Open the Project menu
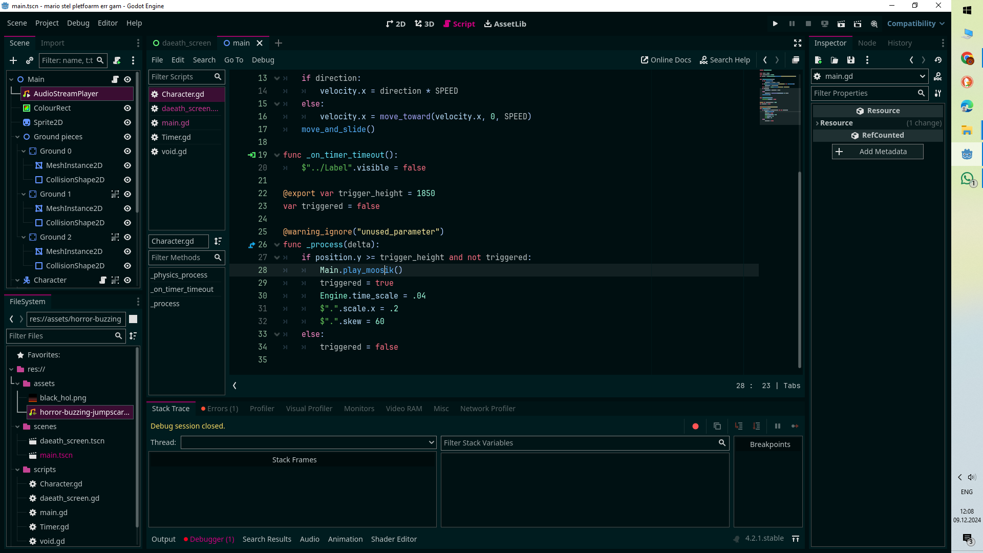983x553 pixels. [x=47, y=23]
